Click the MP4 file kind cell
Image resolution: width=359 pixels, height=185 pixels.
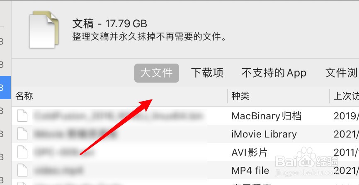pyautogui.click(x=250, y=171)
